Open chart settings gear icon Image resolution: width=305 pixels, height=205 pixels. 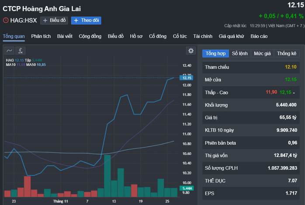[191, 51]
